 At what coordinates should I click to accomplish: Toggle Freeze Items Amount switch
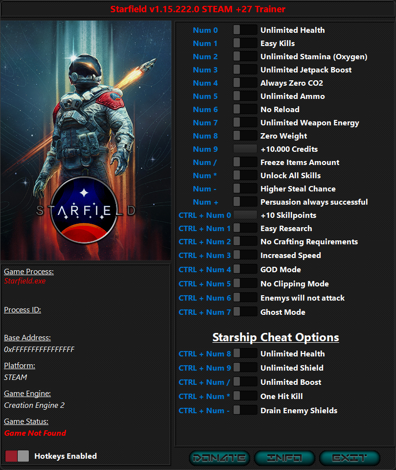[x=245, y=162]
